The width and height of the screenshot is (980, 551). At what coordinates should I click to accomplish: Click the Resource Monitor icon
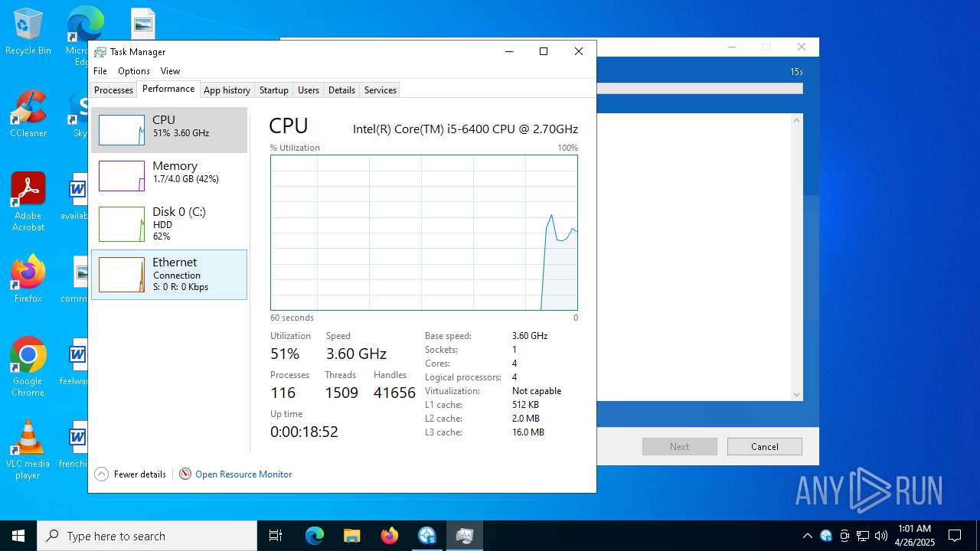pyautogui.click(x=185, y=474)
